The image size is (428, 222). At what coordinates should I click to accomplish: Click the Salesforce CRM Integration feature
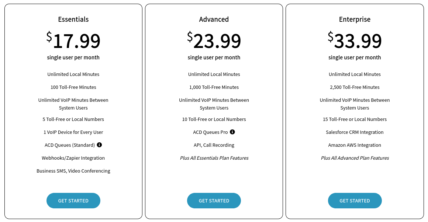(355, 132)
